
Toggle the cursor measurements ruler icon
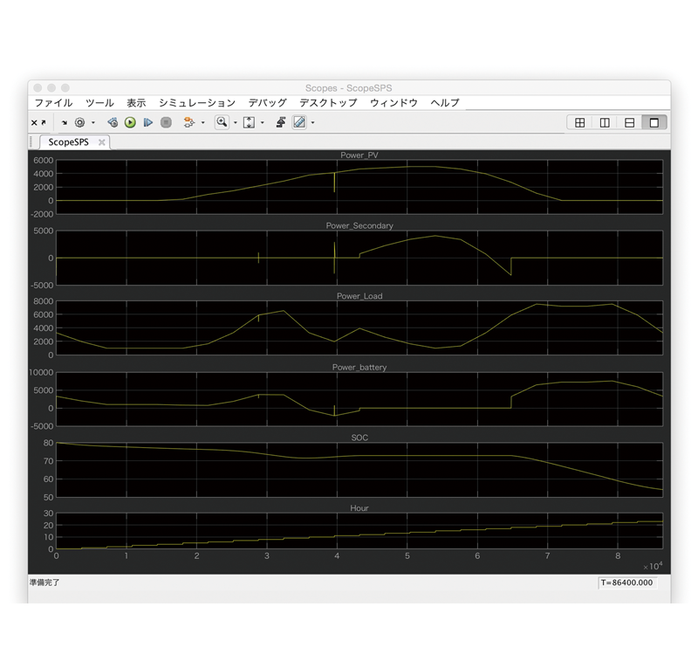coord(299,122)
